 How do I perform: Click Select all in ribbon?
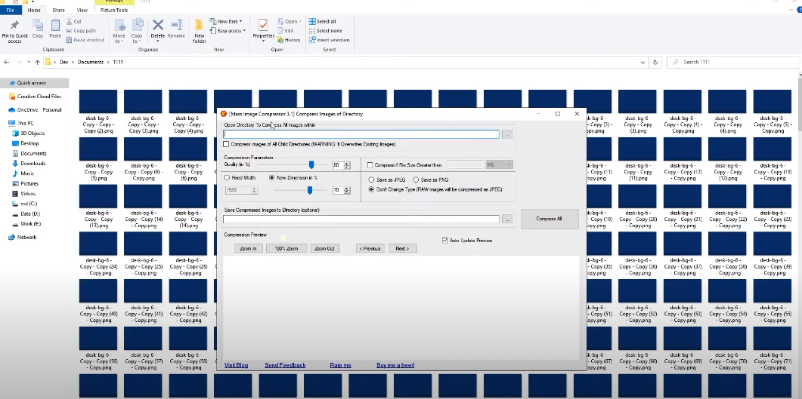pos(322,21)
